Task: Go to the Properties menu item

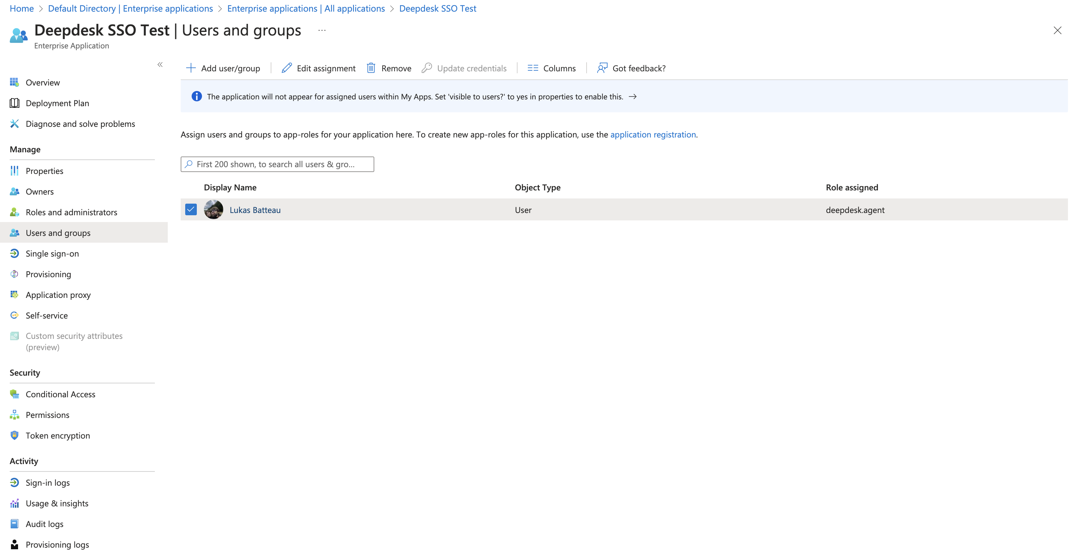Action: pyautogui.click(x=44, y=171)
